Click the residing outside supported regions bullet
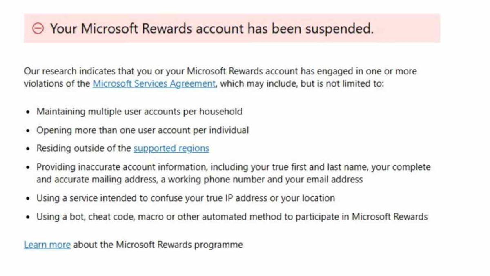Image resolution: width=490 pixels, height=276 pixels. pos(122,148)
